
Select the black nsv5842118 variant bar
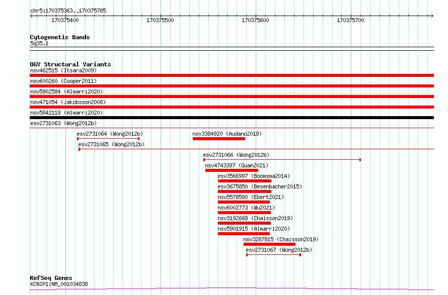[232, 118]
